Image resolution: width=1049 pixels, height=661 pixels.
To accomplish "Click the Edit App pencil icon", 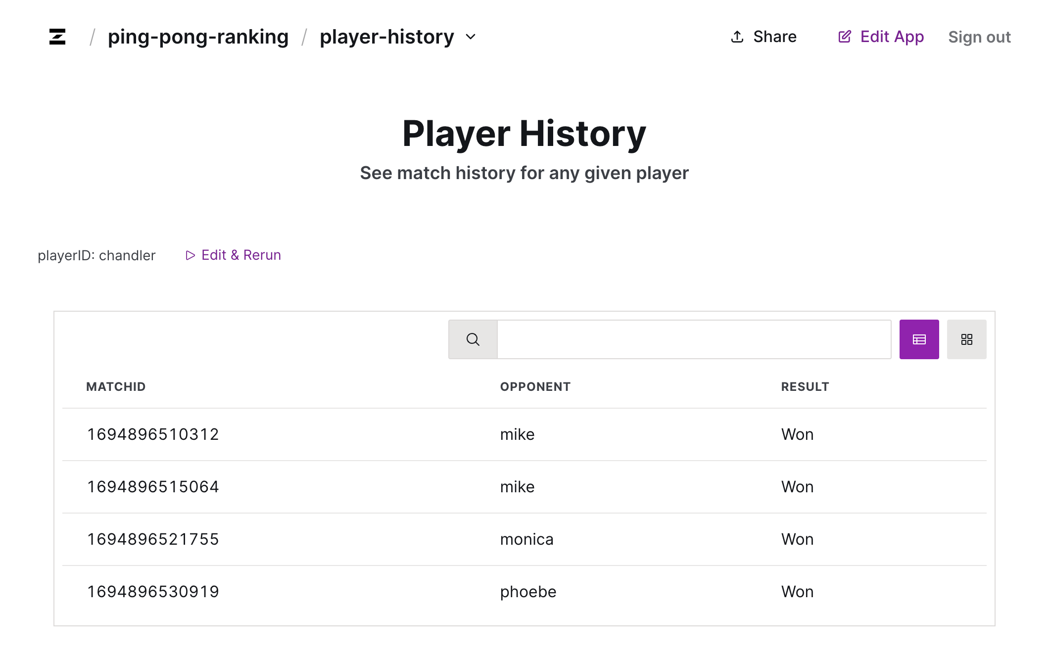I will [845, 37].
